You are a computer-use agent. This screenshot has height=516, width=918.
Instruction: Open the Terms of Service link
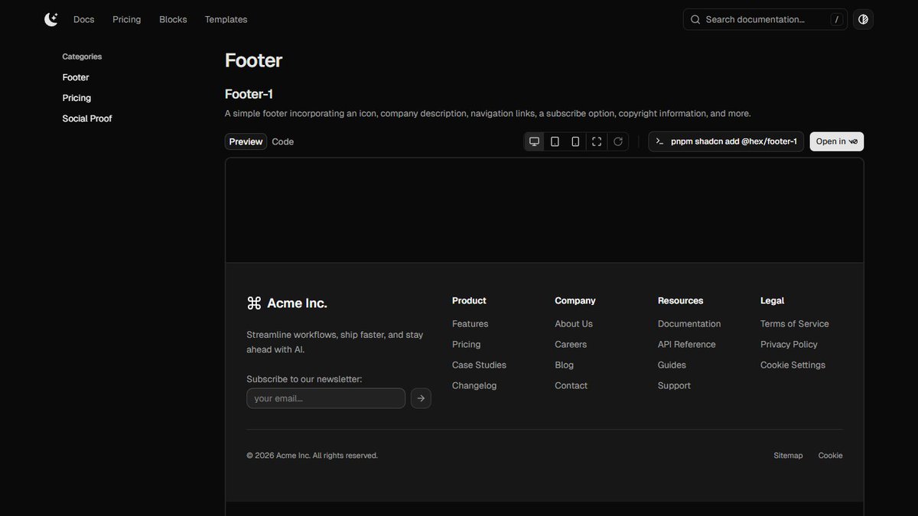point(795,324)
